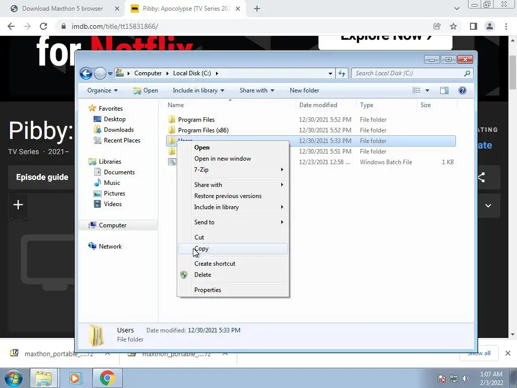Image resolution: width=517 pixels, height=388 pixels.
Task: Open the Organize menu in Explorer toolbar
Action: (x=102, y=90)
